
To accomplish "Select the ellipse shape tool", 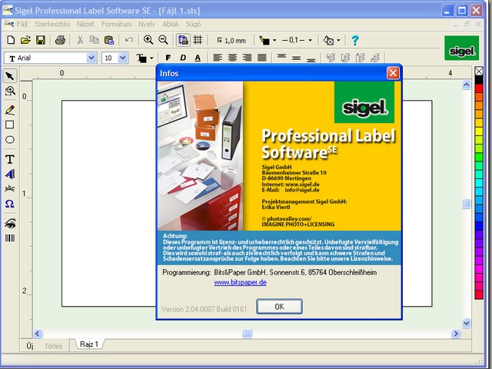I will point(10,140).
